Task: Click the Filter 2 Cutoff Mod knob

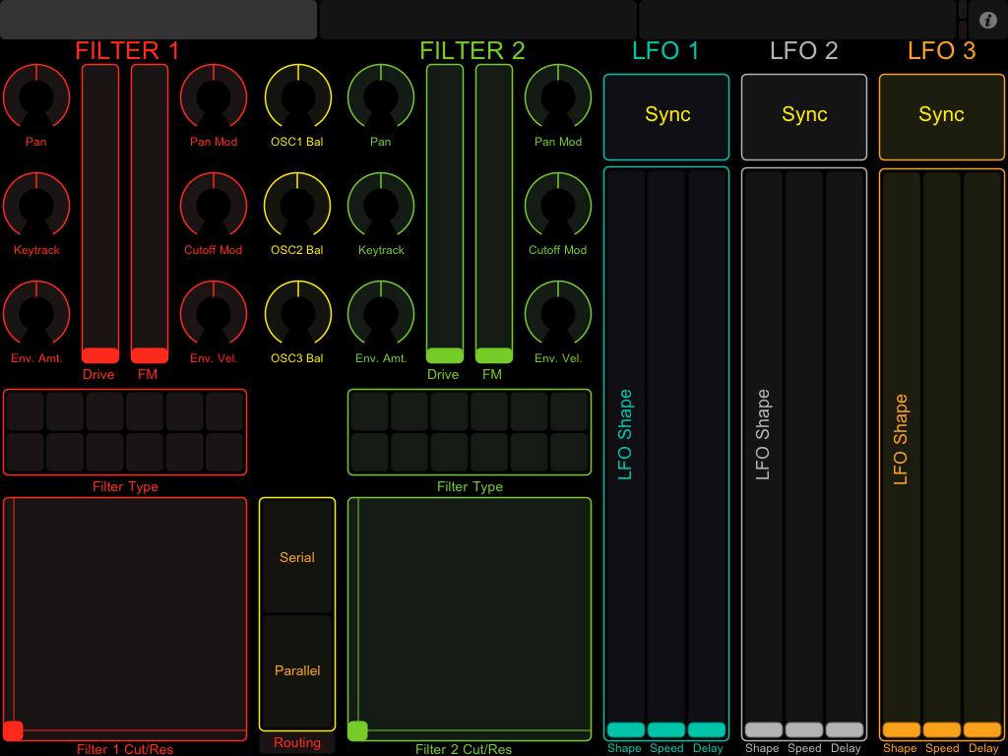Action: [558, 205]
